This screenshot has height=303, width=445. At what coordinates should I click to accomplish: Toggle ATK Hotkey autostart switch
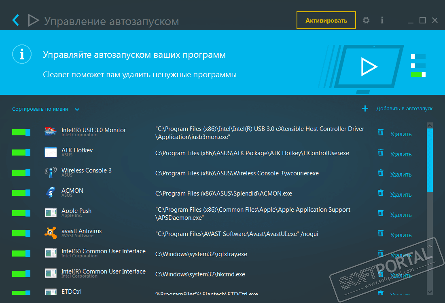21,152
